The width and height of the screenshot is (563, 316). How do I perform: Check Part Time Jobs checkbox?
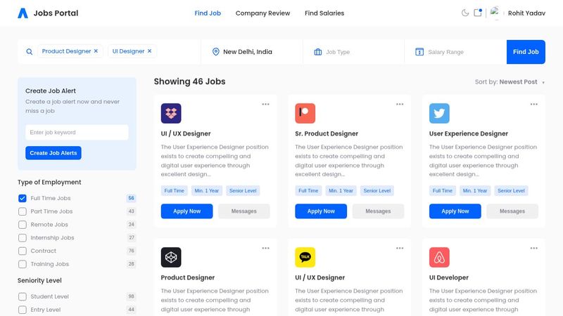(23, 211)
